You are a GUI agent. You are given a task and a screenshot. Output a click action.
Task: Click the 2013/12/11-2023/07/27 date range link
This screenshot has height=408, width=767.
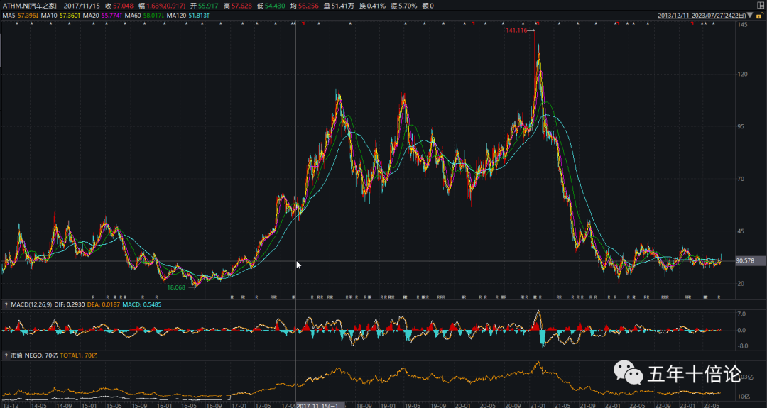click(x=701, y=15)
